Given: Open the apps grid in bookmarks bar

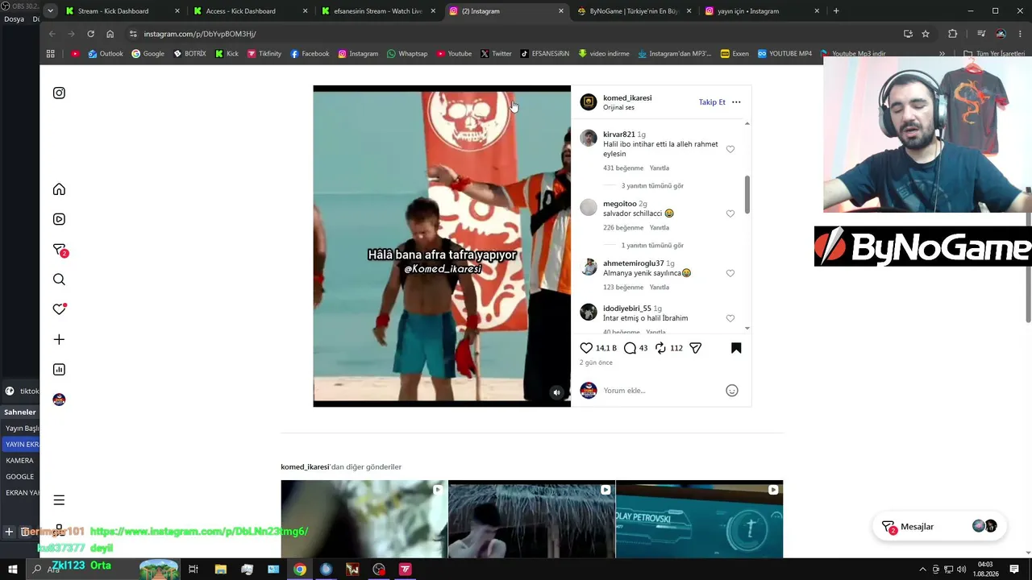Looking at the screenshot, I should 50,54.
